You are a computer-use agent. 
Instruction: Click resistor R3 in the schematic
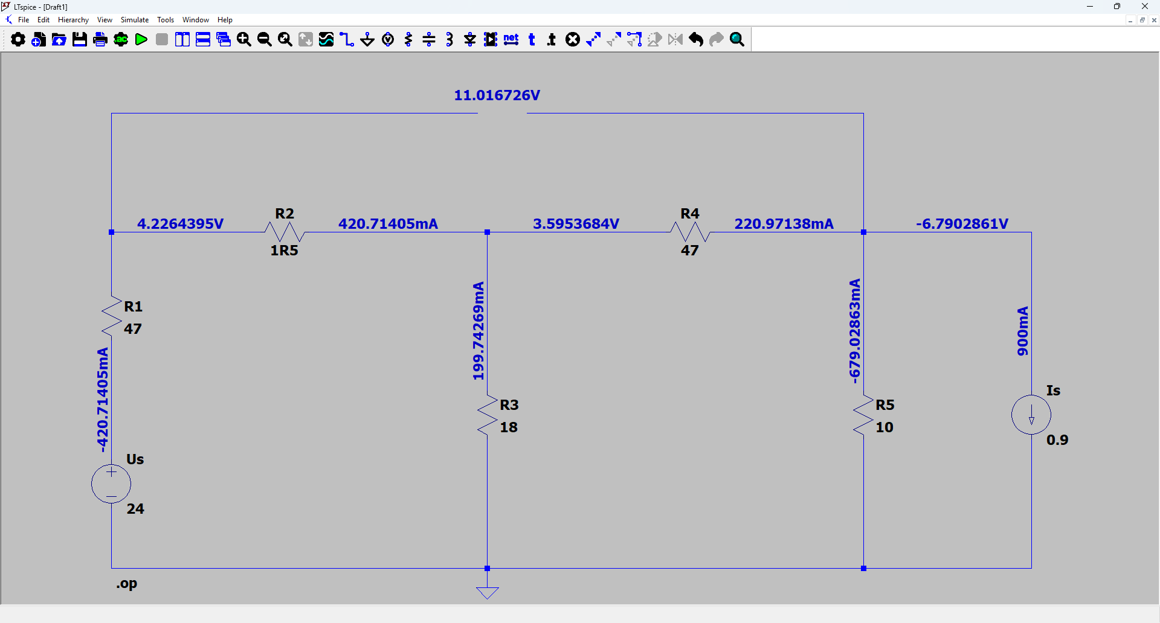click(x=487, y=415)
